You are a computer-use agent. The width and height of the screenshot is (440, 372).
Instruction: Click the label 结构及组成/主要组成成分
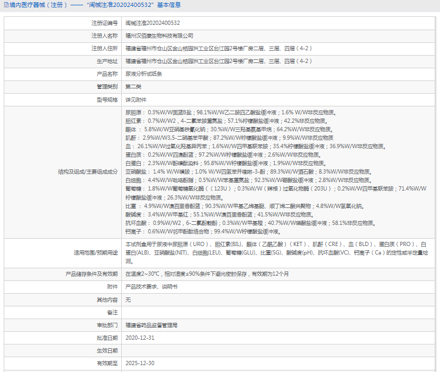pyautogui.click(x=88, y=172)
